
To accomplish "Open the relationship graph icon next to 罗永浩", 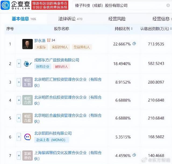I will [x=49, y=40].
